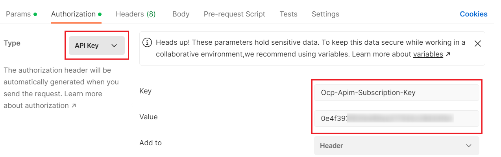Image resolution: width=501 pixels, height=157 pixels.
Task: Switch to the Tests tab
Action: pos(288,14)
